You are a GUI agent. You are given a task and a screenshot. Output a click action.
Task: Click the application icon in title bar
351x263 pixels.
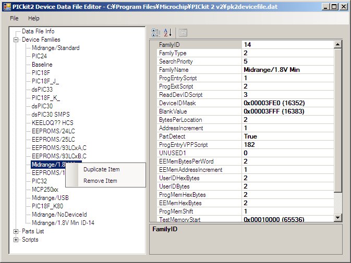(7, 7)
